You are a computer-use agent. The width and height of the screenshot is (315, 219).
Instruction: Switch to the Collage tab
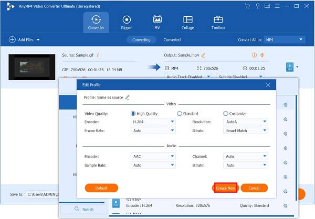[x=187, y=23]
